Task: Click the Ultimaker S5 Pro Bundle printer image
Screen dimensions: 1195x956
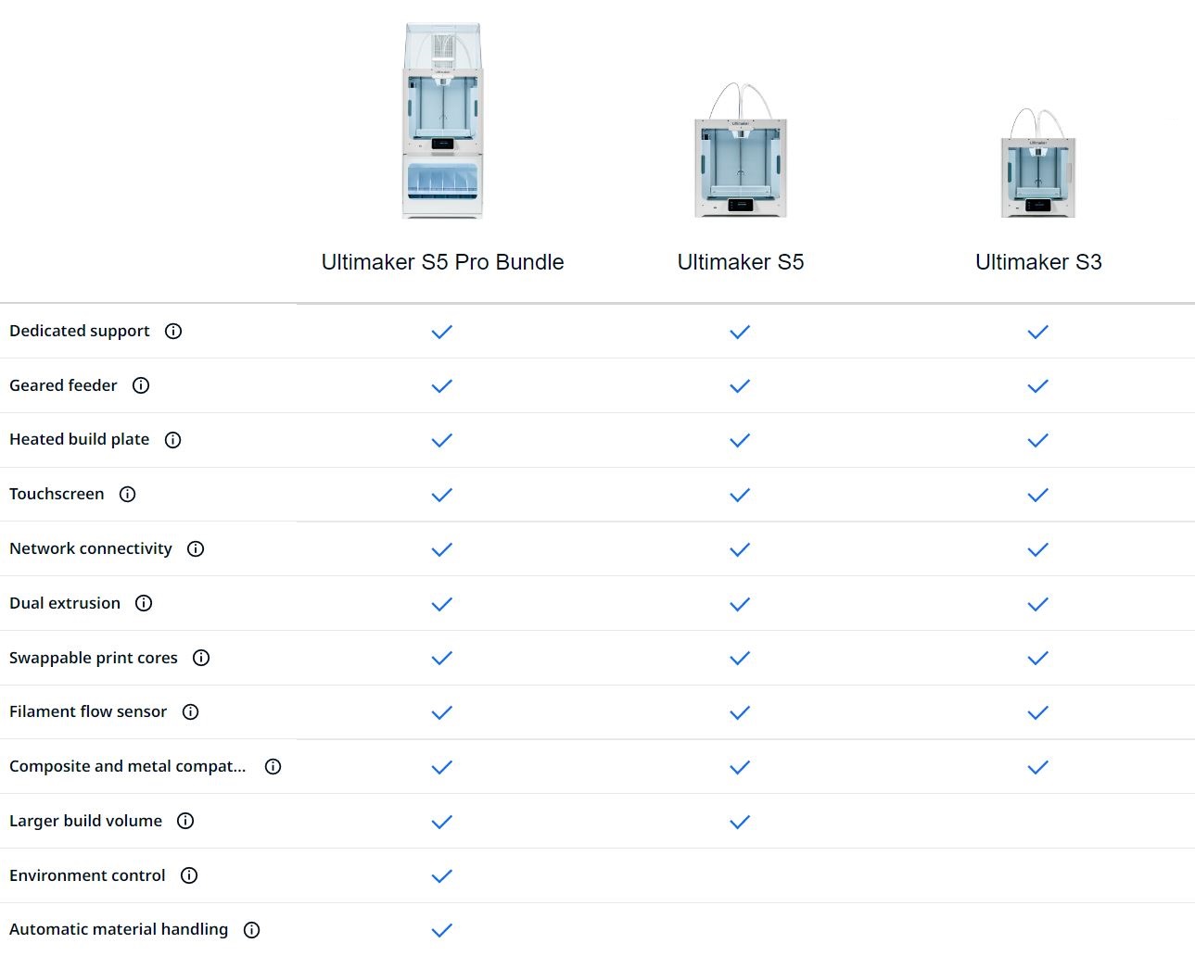Action: tap(442, 121)
